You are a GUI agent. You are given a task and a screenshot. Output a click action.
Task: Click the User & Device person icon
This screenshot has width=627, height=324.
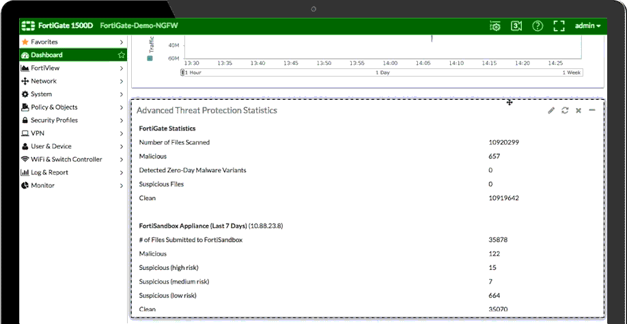coord(25,146)
